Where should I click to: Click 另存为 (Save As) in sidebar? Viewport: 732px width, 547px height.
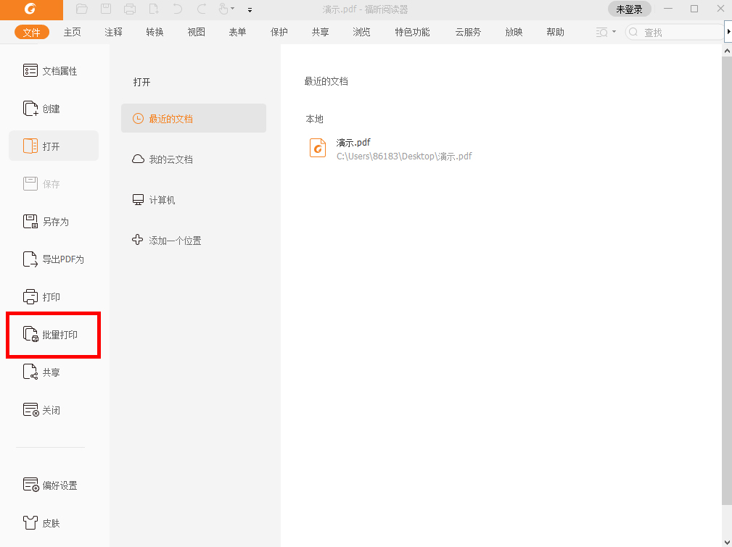(x=51, y=221)
